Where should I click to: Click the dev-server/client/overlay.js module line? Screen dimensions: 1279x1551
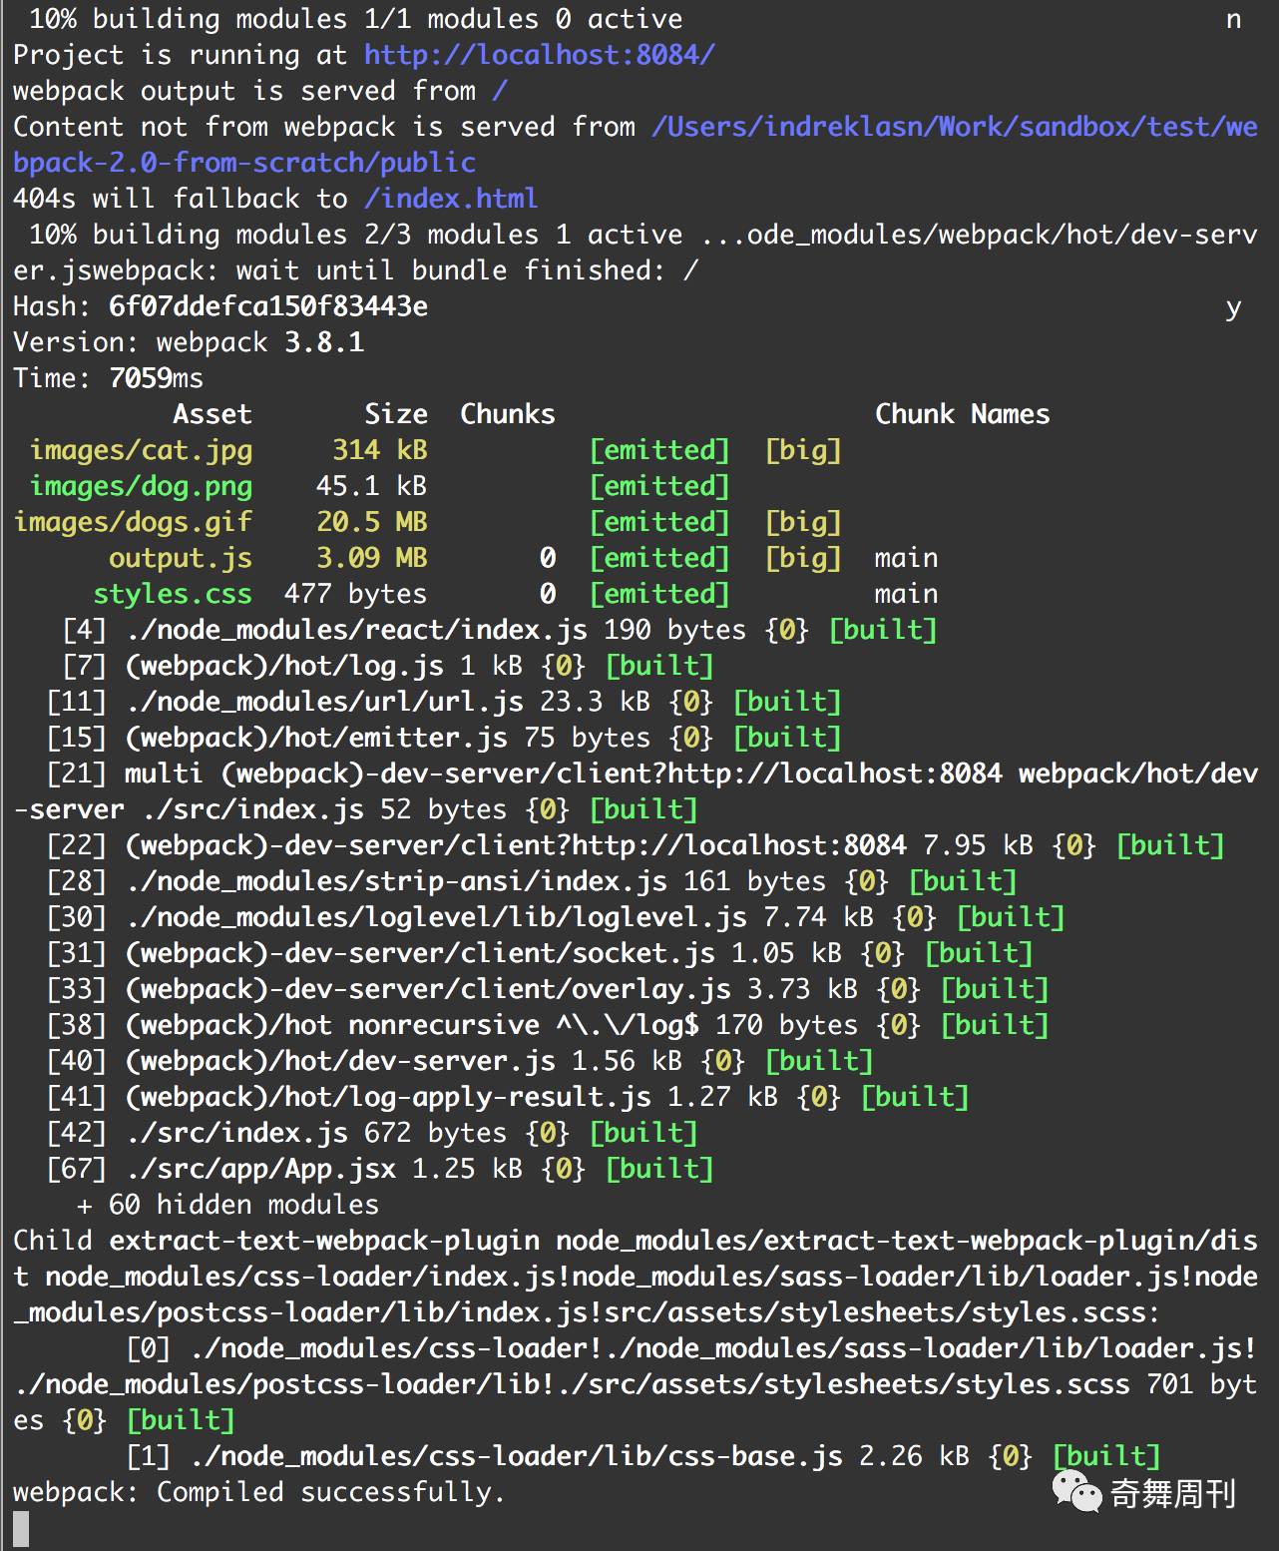(548, 989)
